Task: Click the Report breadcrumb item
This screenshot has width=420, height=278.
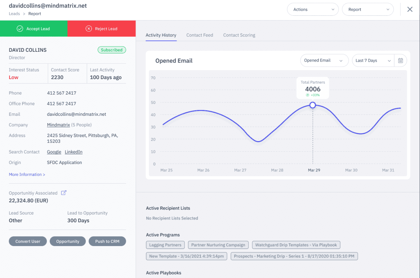Action: [x=35, y=14]
